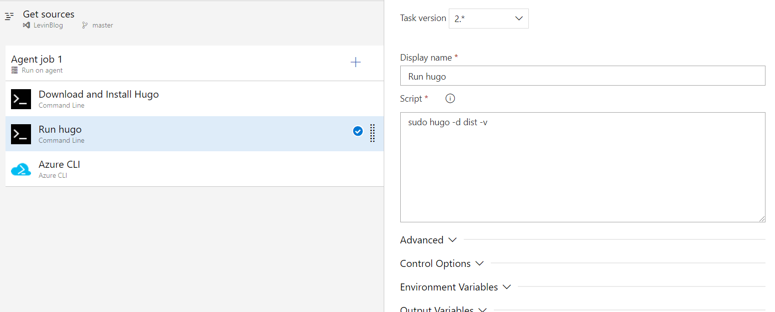This screenshot has height=312, width=775.
Task: Select the Download and Install Hugo task
Action: pyautogui.click(x=194, y=99)
